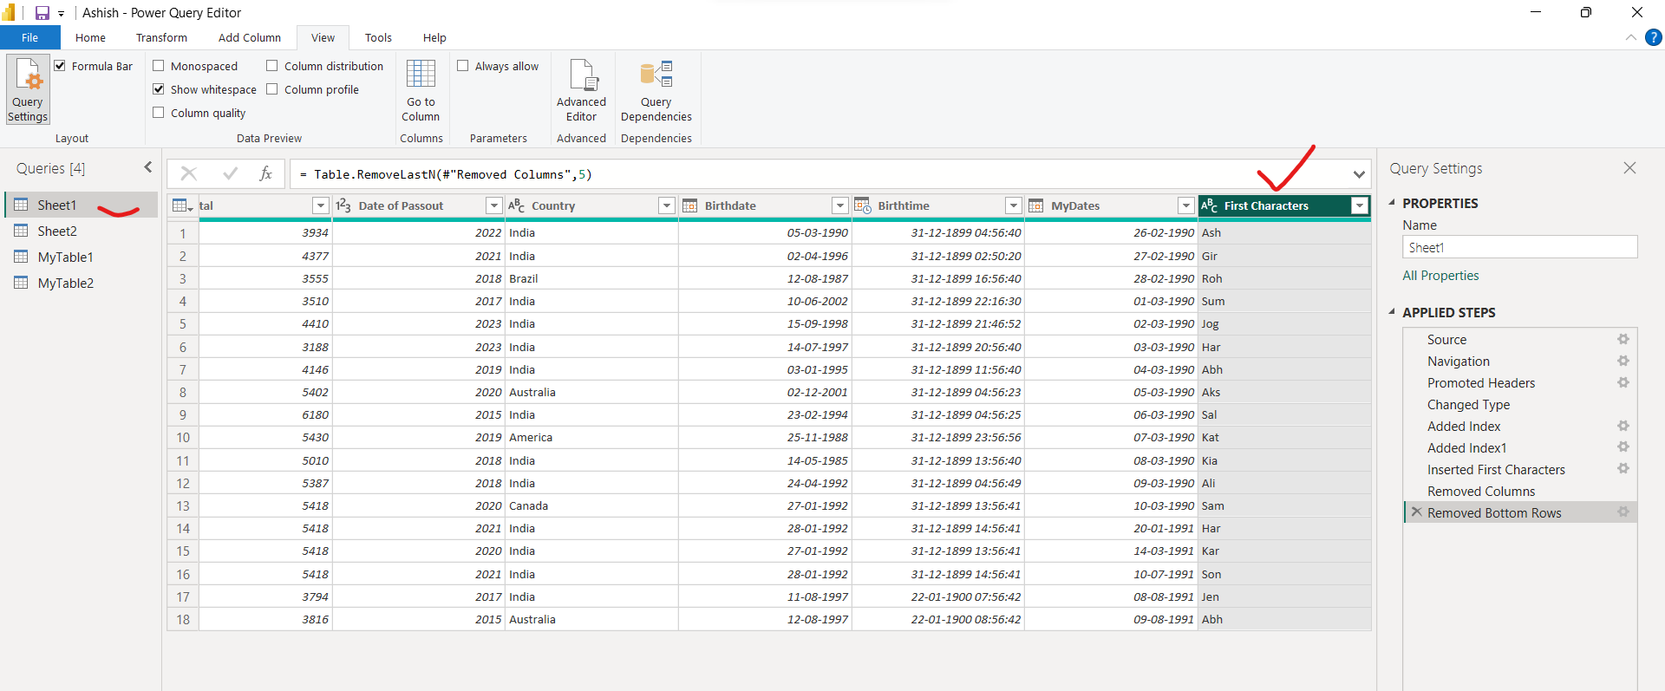1665x691 pixels.
Task: Toggle the Formula Bar checkbox
Action: (x=60, y=66)
